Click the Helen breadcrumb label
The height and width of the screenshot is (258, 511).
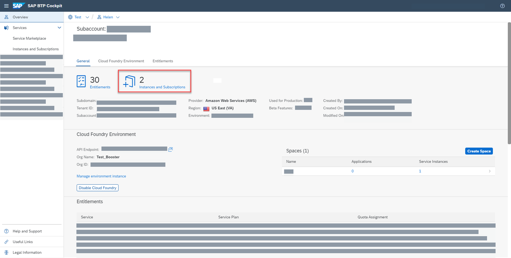pyautogui.click(x=108, y=17)
